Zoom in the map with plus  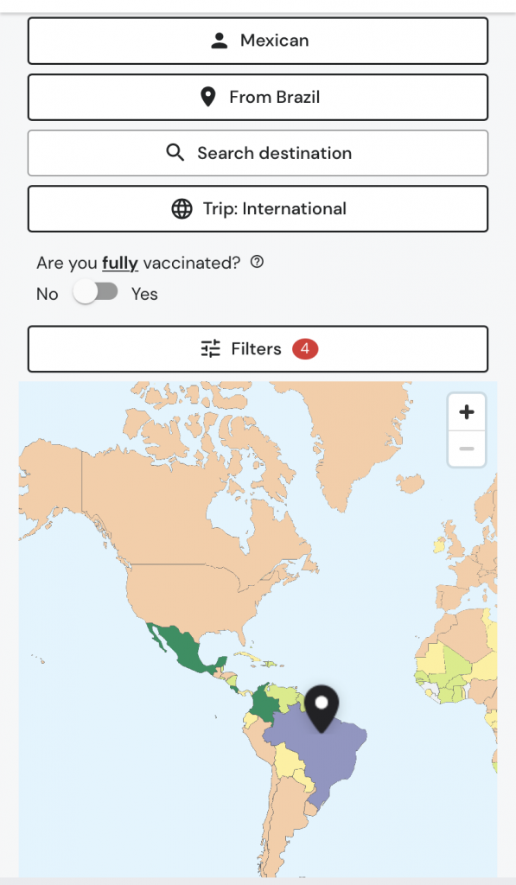[467, 412]
